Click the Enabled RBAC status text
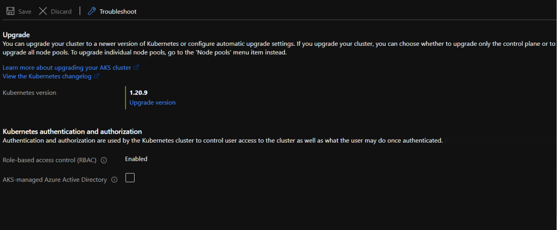Viewport: 557px width, 230px height. coord(136,159)
